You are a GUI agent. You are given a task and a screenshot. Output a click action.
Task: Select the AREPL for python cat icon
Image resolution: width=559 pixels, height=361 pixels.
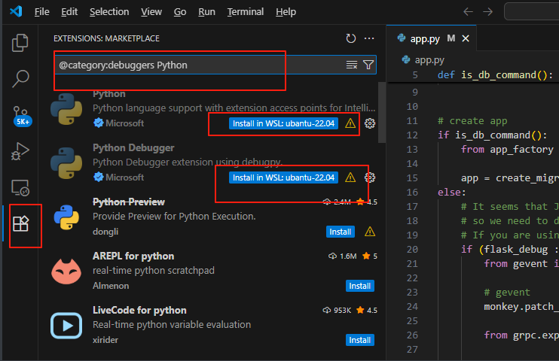tap(66, 272)
